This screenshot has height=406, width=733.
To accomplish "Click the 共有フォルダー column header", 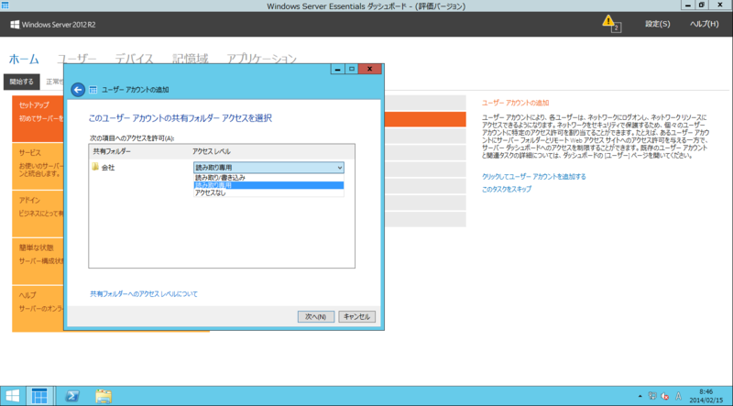I will [112, 151].
